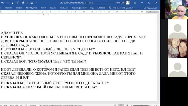188x106 pixels.
Task: Click the word count 'Число слов' status entry
Action: (x=16, y=105)
